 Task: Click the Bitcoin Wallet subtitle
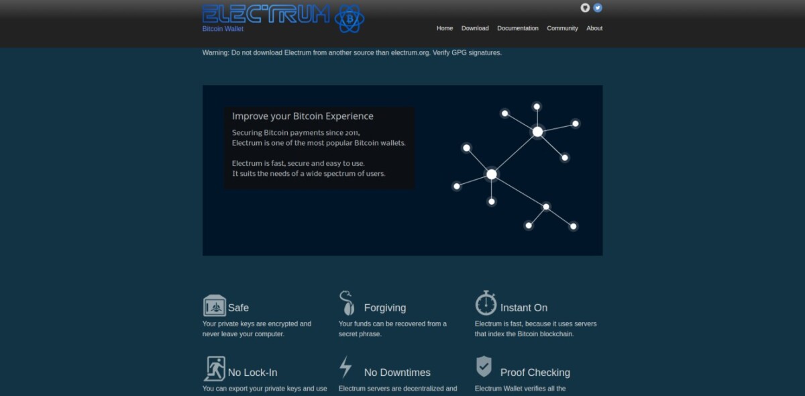223,29
